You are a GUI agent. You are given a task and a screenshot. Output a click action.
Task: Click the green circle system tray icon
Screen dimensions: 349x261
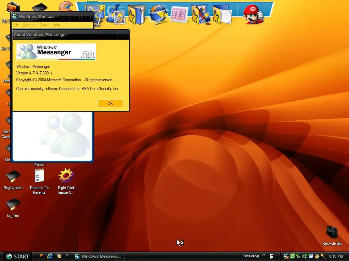292,256
